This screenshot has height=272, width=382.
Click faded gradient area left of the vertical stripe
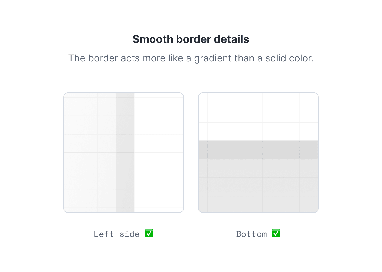point(90,153)
